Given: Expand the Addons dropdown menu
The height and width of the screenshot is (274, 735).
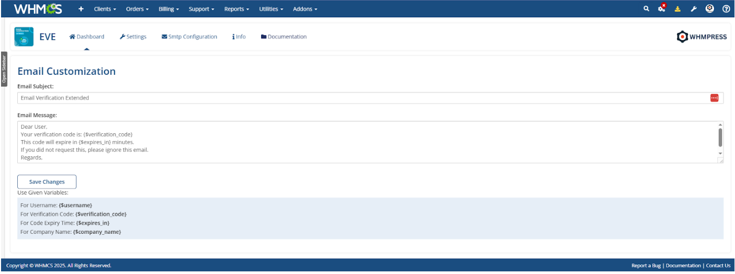Looking at the screenshot, I should pos(305,9).
